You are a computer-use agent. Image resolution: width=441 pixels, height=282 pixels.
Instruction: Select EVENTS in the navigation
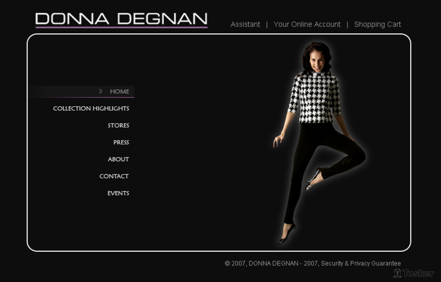click(x=118, y=193)
